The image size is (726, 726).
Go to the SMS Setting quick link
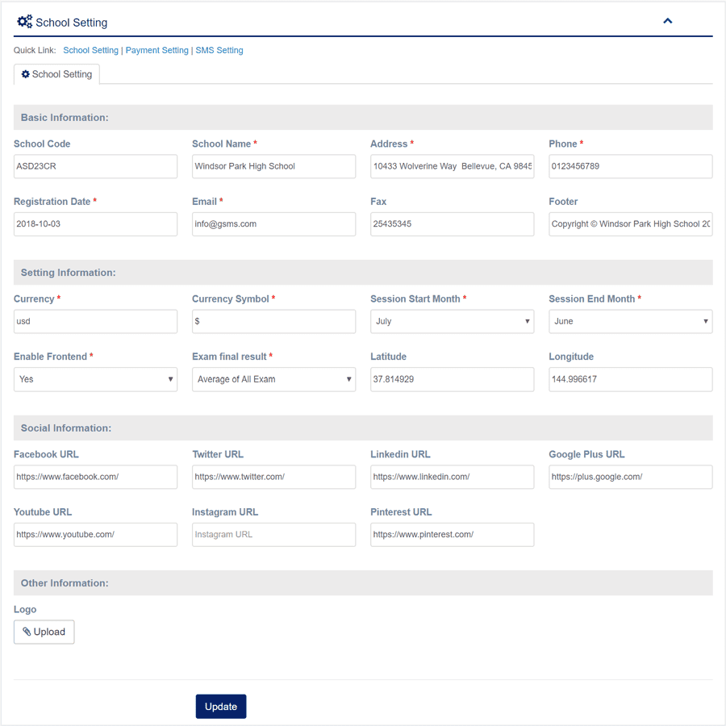tap(219, 50)
